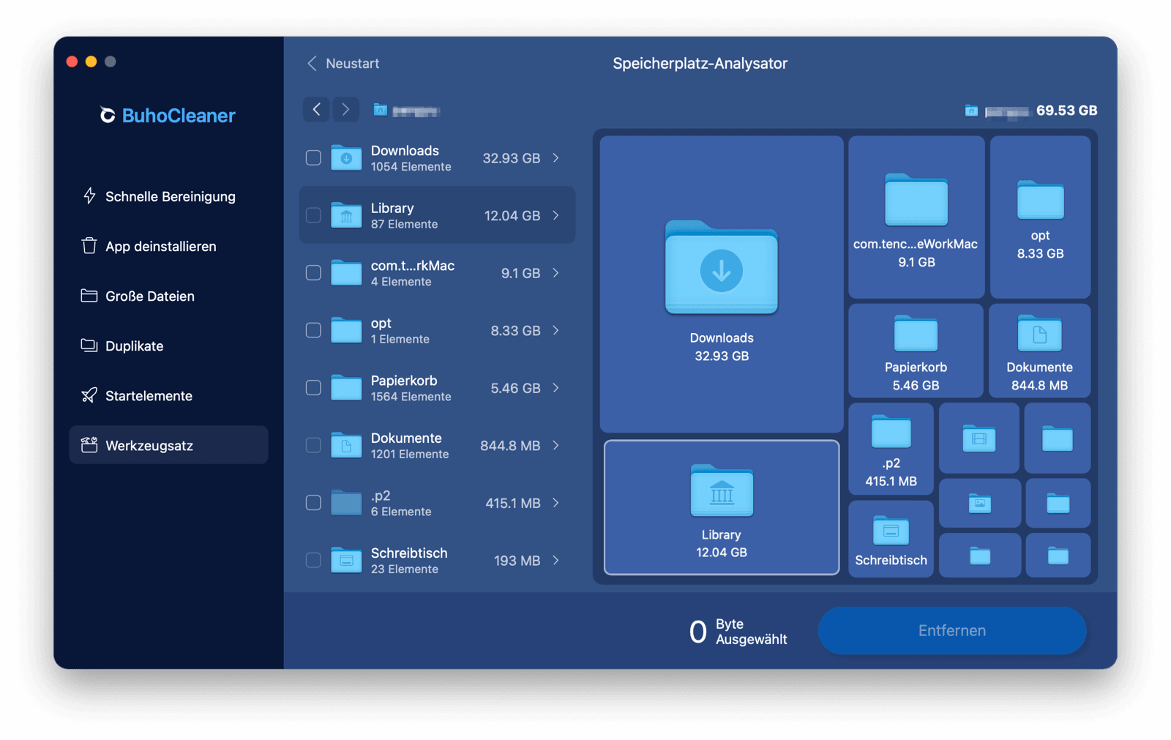Expand Library via its chevron arrow
The height and width of the screenshot is (740, 1171).
[556, 215]
